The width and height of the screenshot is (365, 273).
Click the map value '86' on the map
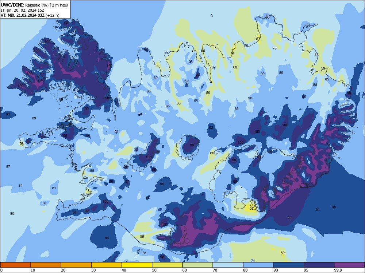coord(237,108)
